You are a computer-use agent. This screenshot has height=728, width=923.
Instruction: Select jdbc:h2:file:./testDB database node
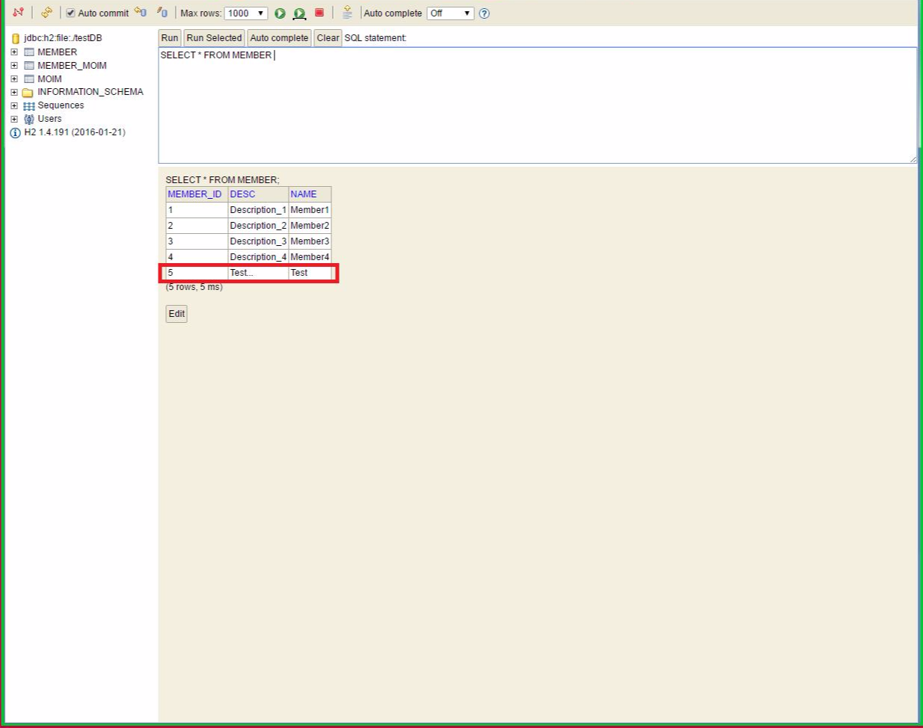[63, 38]
